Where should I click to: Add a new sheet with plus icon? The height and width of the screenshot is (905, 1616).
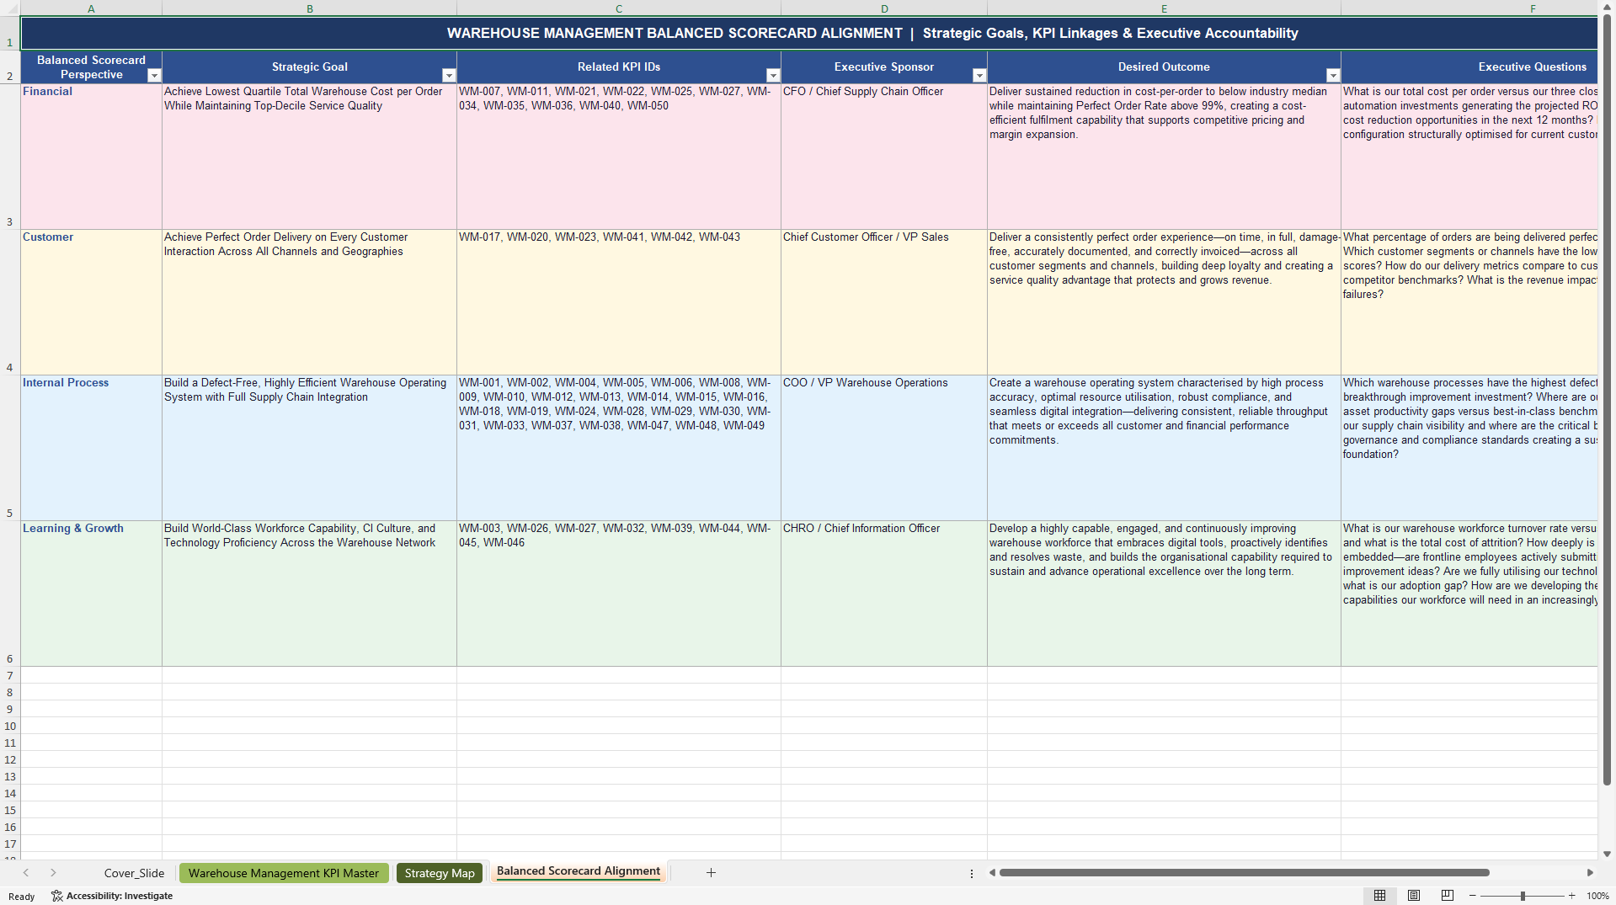(x=711, y=873)
